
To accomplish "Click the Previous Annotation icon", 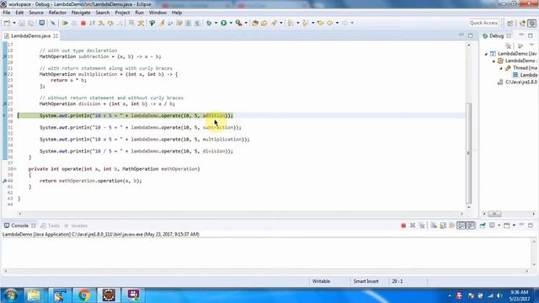I will (x=305, y=23).
